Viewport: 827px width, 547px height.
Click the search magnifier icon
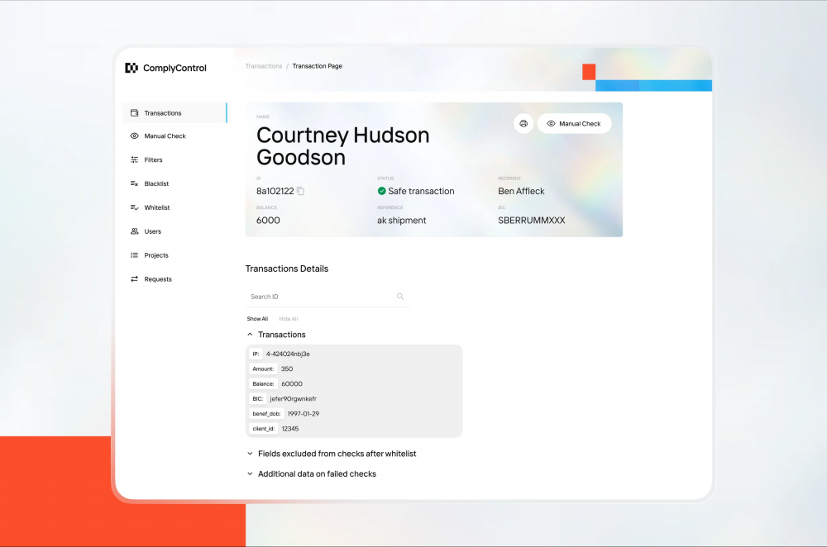[x=400, y=297]
